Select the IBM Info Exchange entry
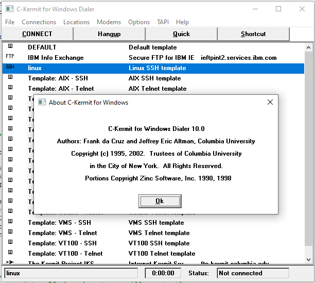Image resolution: width=315 pixels, height=283 pixels. (56, 58)
